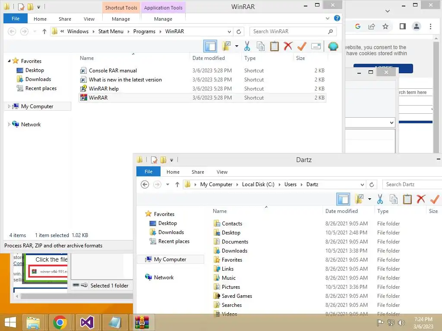Click Programs in the WinRAR address breadcrumb
The image size is (442, 331).
144,31
